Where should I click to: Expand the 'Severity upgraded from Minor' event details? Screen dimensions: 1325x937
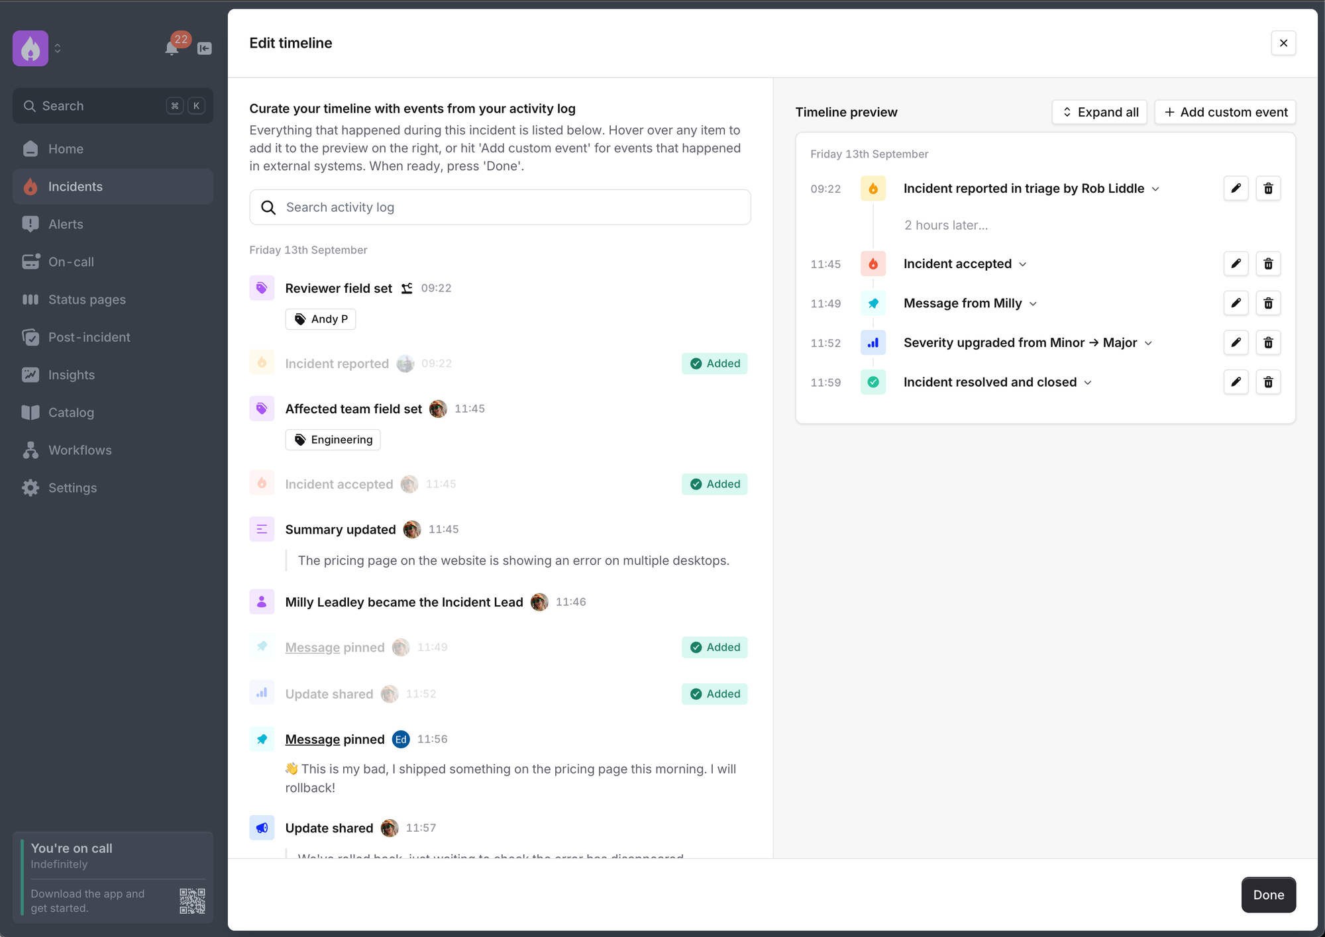click(x=1148, y=343)
